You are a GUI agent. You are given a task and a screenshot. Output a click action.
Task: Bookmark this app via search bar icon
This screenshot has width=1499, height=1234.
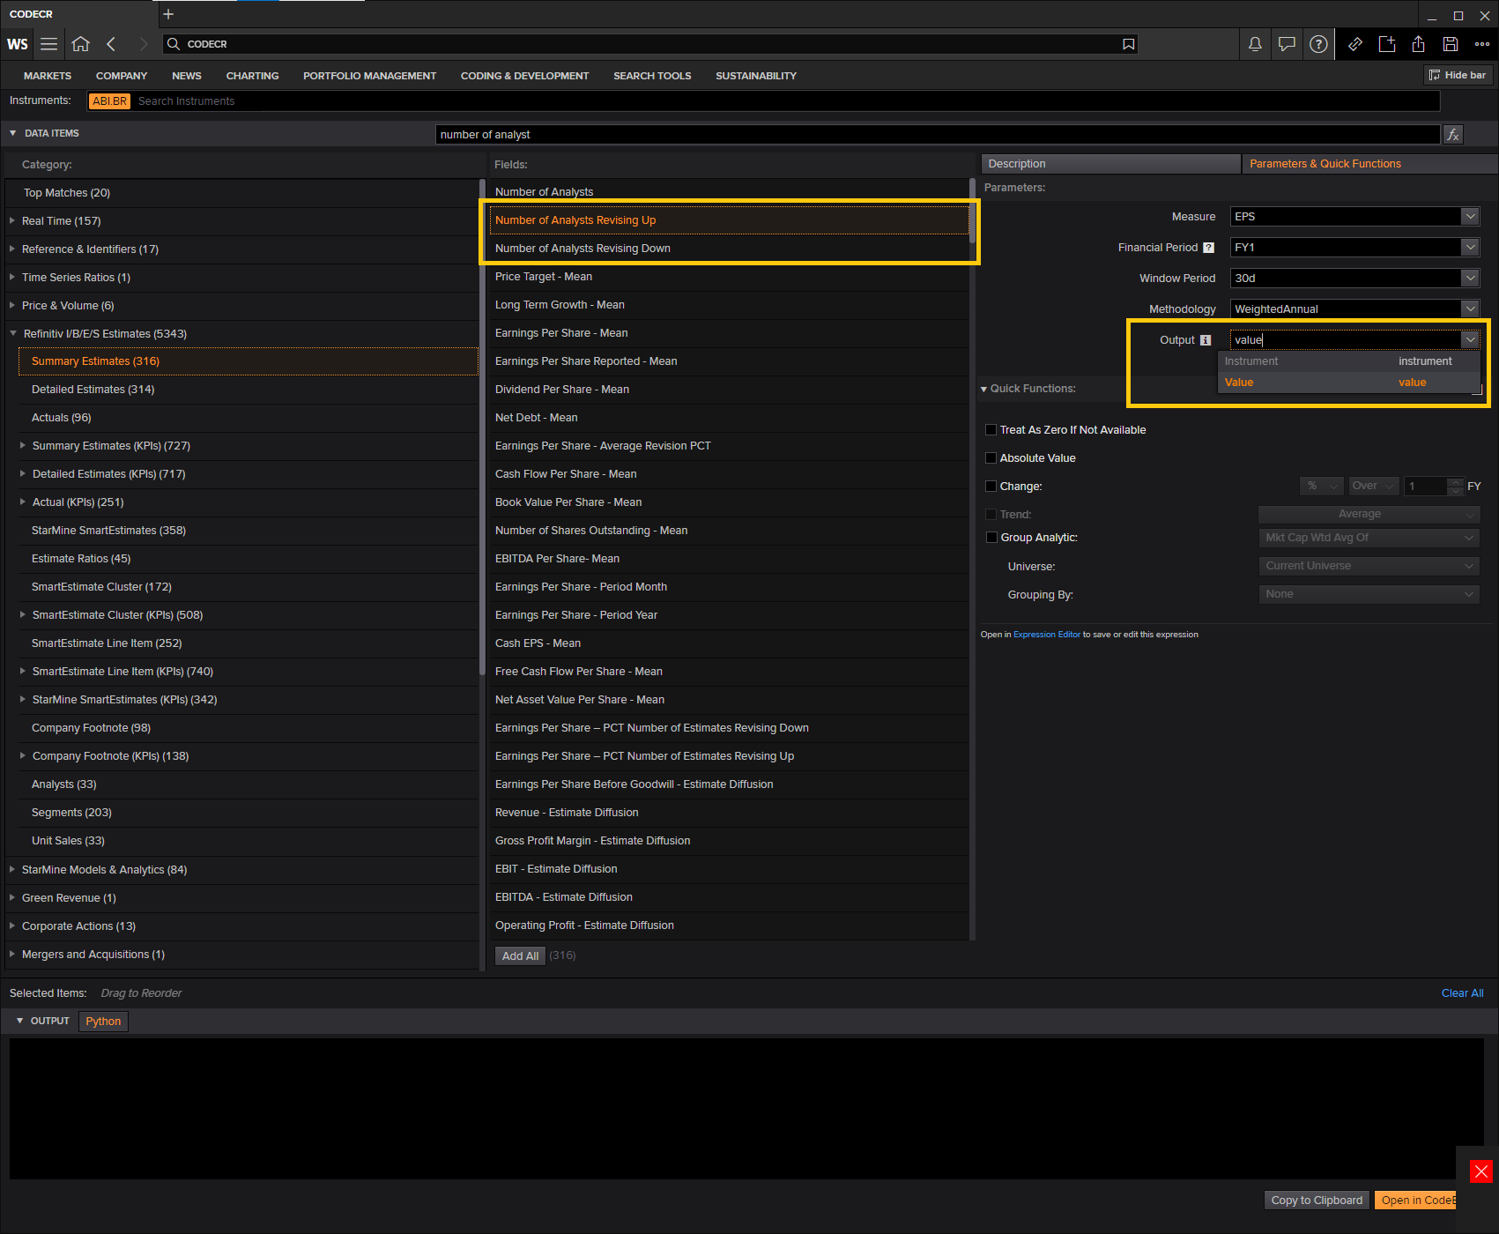(x=1128, y=44)
